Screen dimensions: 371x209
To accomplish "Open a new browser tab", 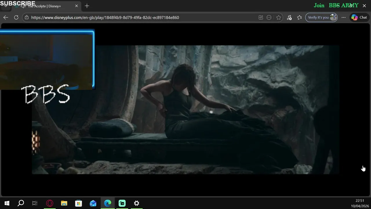I will point(87,6).
